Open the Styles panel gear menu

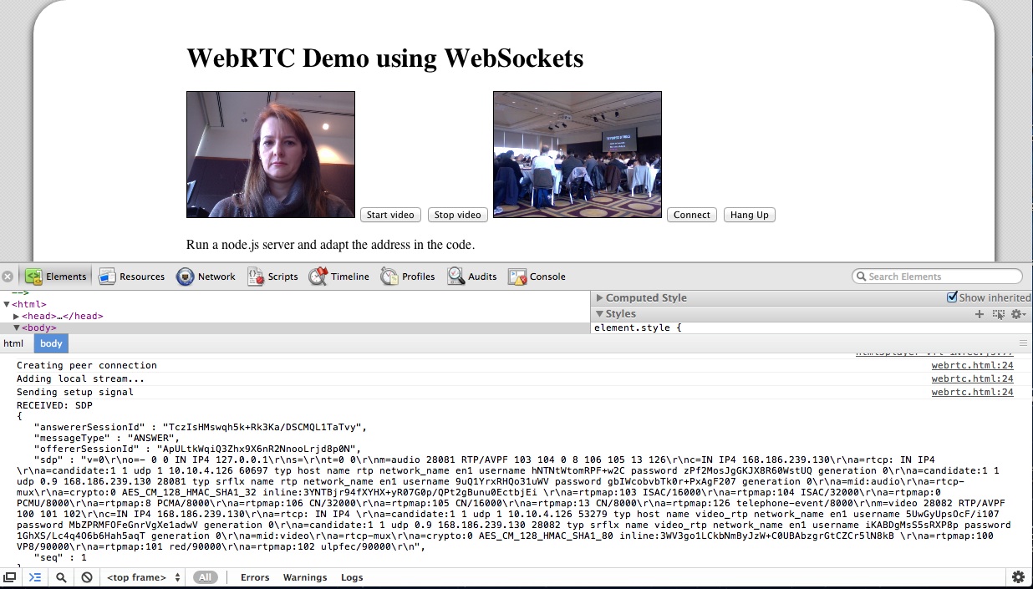(1018, 313)
